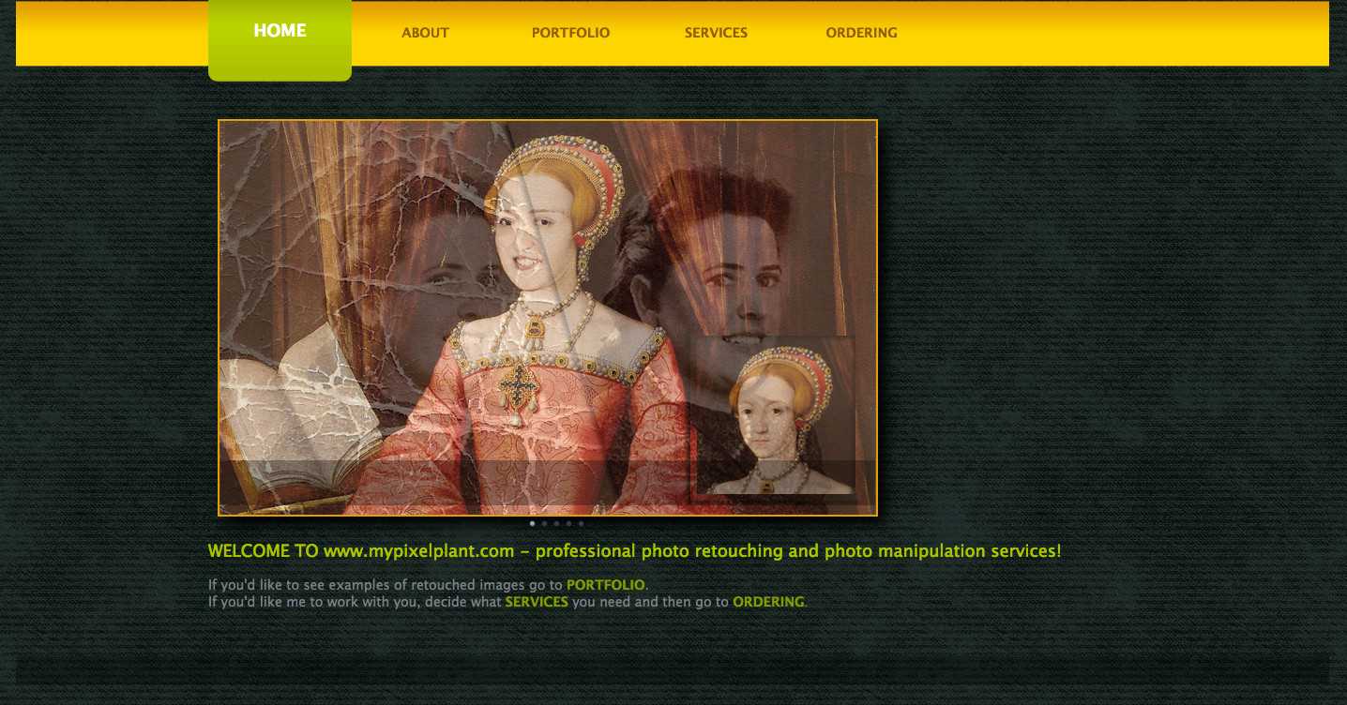Open PORTFOLIO in the top navigation bar
The image size is (1347, 705).
pos(570,33)
